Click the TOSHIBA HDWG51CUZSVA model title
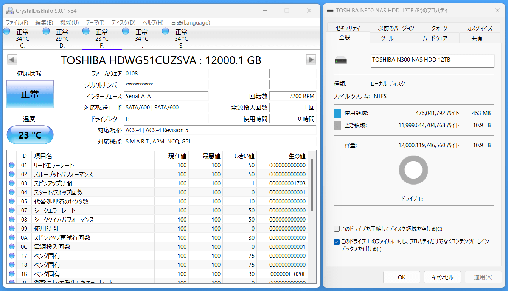The width and height of the screenshot is (508, 291). point(161,60)
